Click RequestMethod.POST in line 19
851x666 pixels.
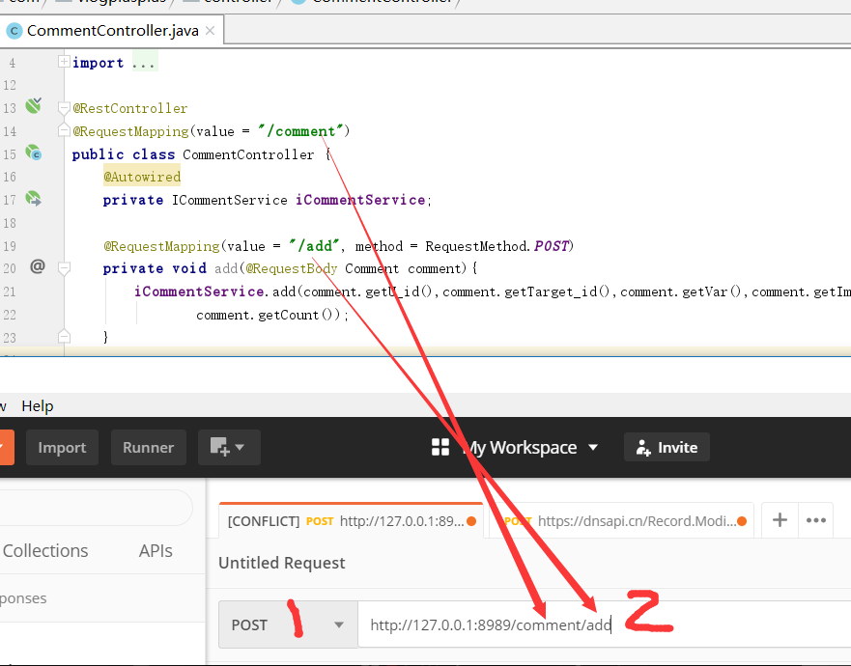coord(496,246)
